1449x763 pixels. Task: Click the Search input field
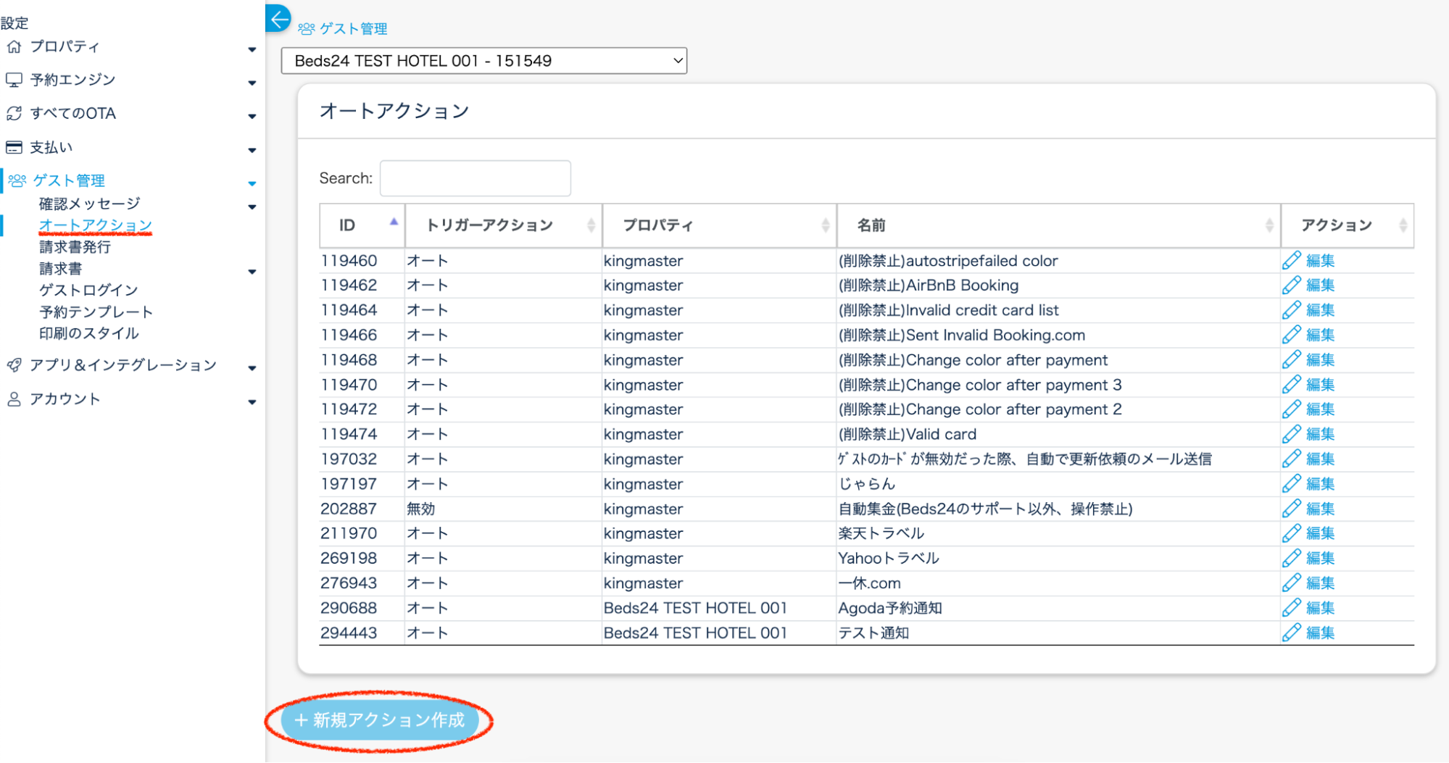[x=475, y=178]
